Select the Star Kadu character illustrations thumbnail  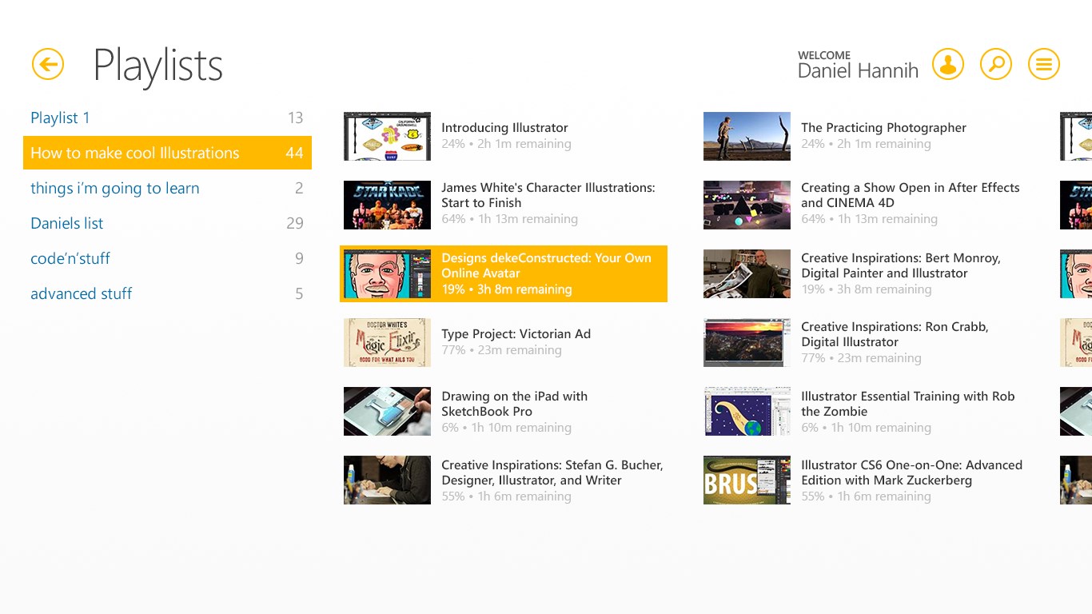(x=387, y=205)
